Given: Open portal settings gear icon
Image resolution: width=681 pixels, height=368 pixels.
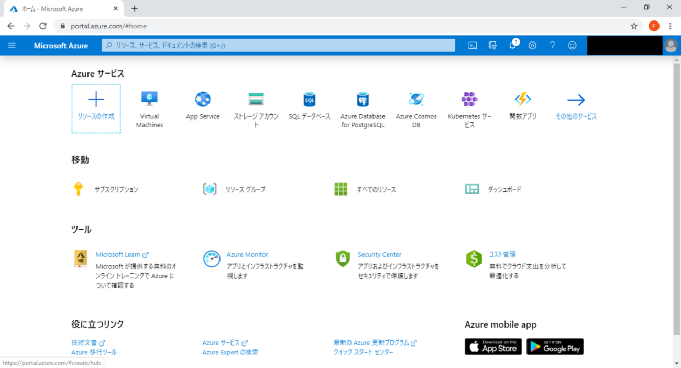Looking at the screenshot, I should (532, 46).
